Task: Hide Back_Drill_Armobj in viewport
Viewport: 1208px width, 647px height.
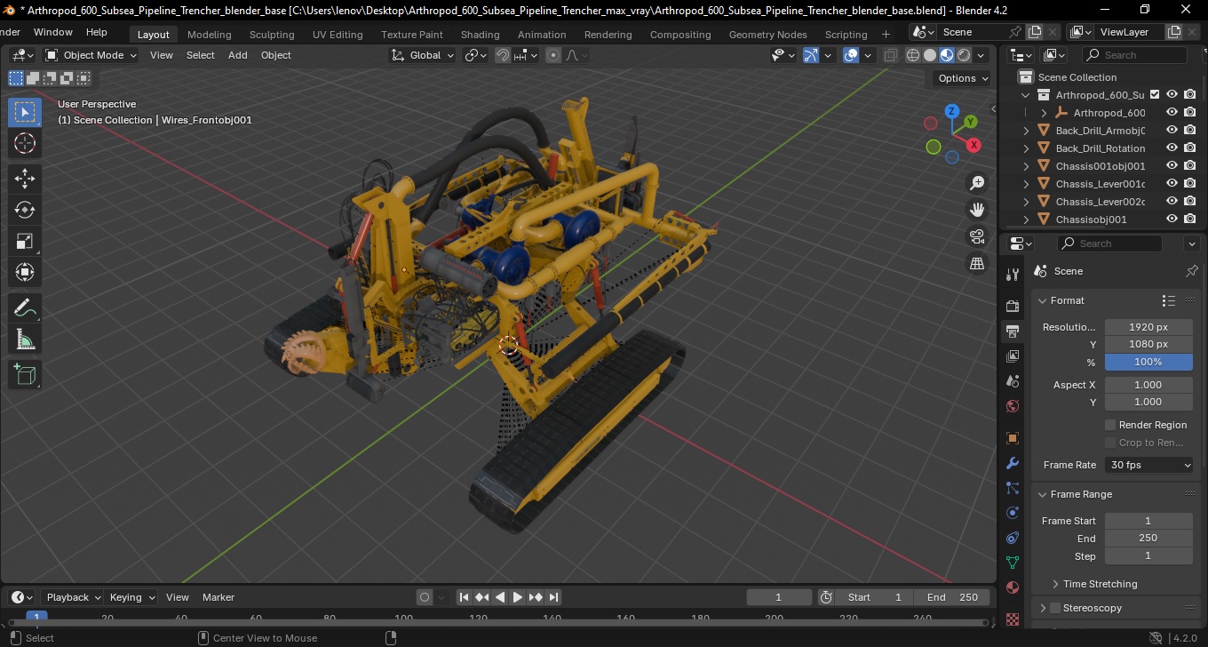Action: [x=1172, y=130]
